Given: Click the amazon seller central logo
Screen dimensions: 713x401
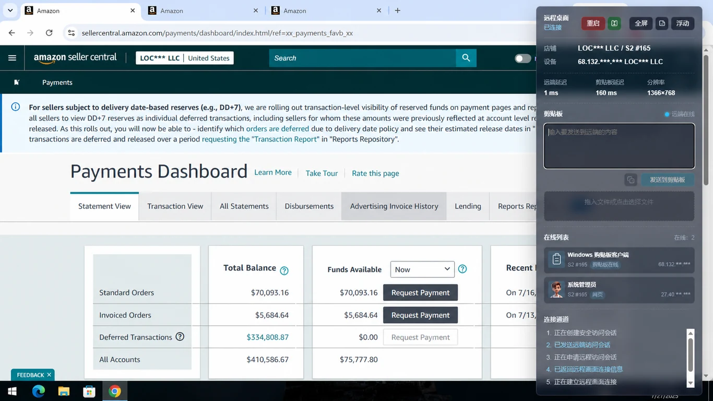Looking at the screenshot, I should coord(75,58).
